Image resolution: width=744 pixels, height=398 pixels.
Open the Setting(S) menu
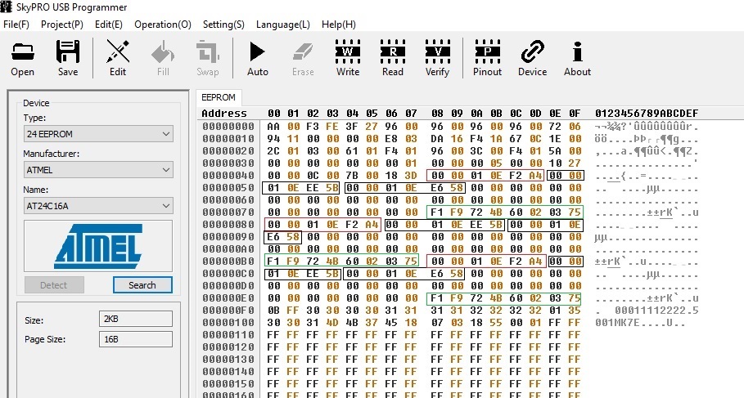(223, 25)
